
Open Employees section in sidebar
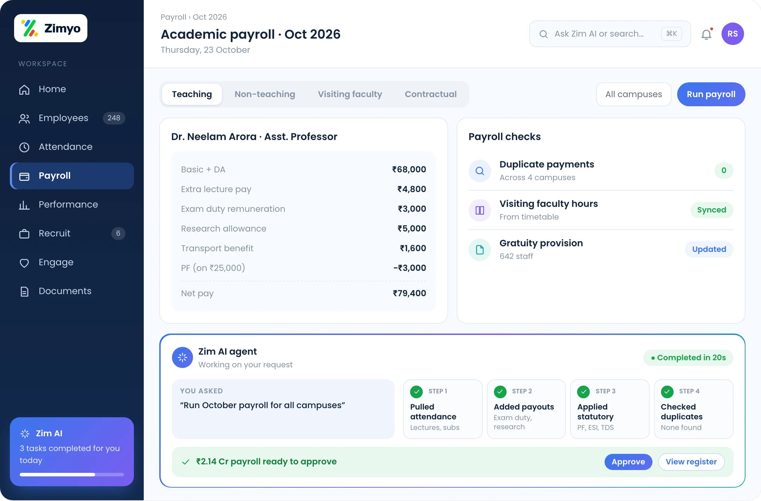click(x=72, y=118)
